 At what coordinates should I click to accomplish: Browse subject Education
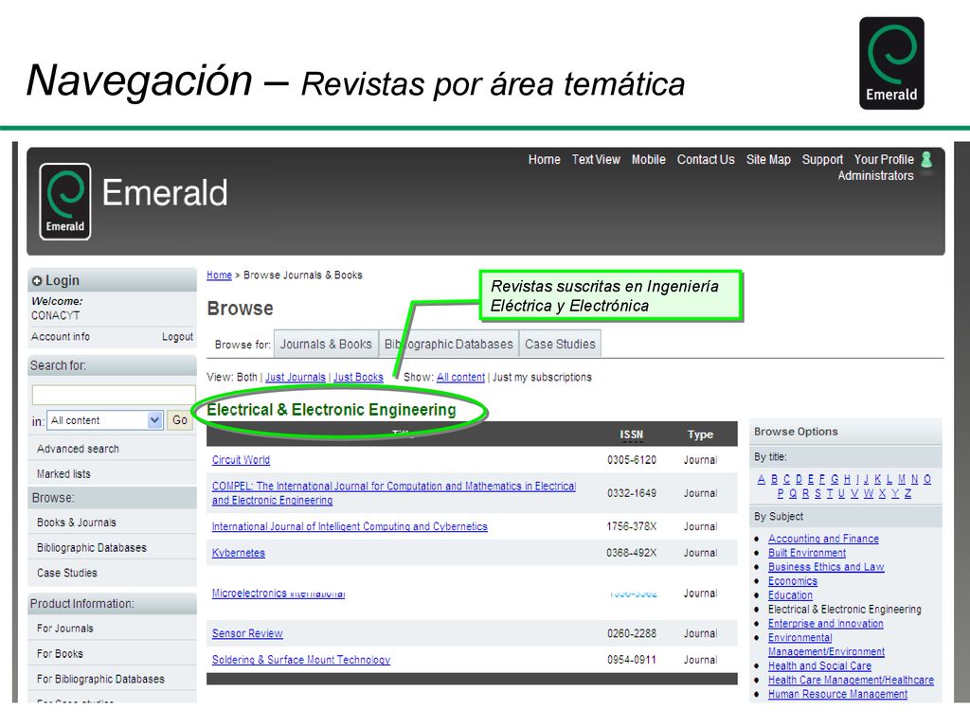[791, 595]
